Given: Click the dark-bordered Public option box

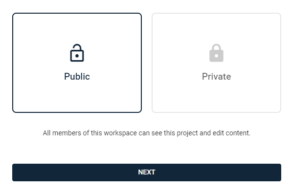Looking at the screenshot, I should click(77, 63).
